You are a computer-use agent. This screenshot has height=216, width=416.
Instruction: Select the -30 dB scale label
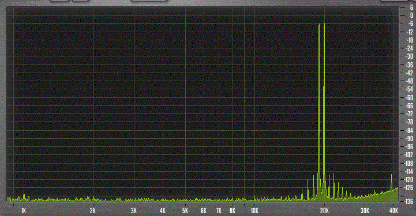pyautogui.click(x=409, y=56)
